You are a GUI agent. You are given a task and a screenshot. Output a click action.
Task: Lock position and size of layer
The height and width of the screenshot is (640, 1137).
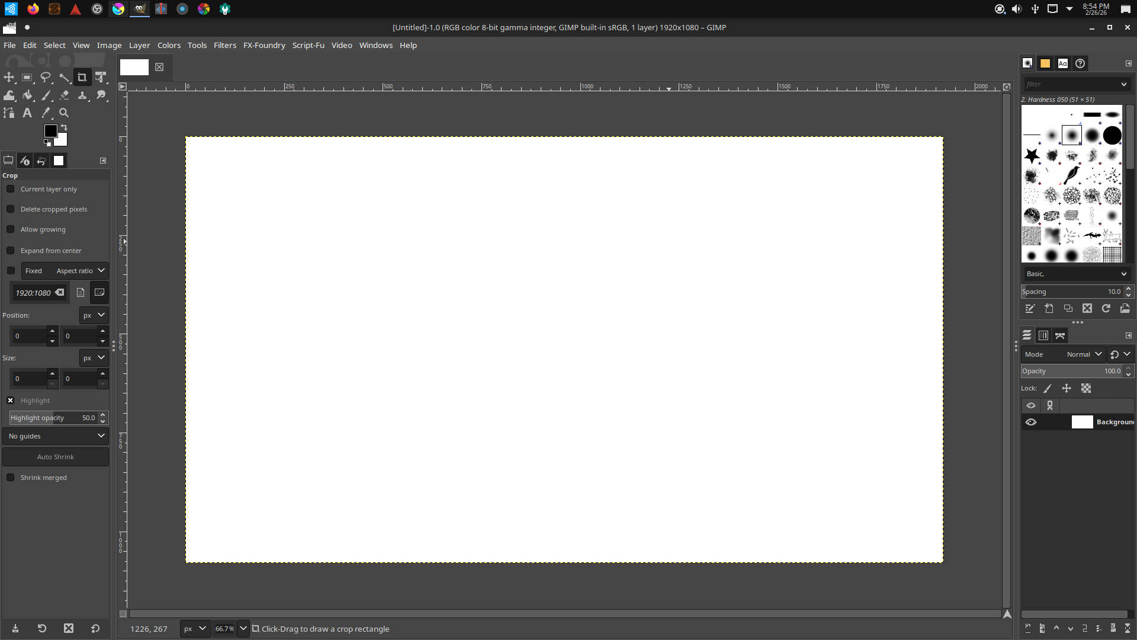(1067, 389)
